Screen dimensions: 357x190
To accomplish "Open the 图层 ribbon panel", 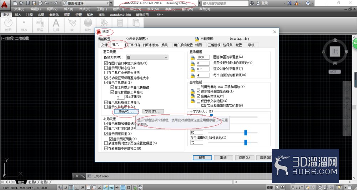I will click(x=40, y=25).
